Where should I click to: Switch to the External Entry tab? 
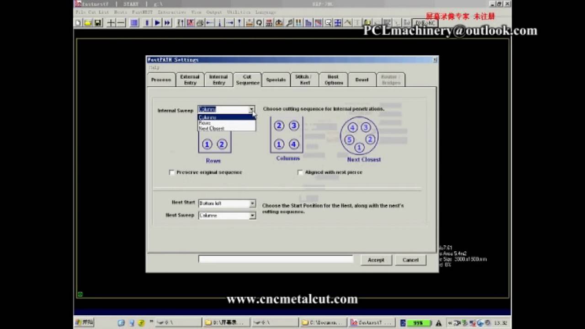click(190, 80)
